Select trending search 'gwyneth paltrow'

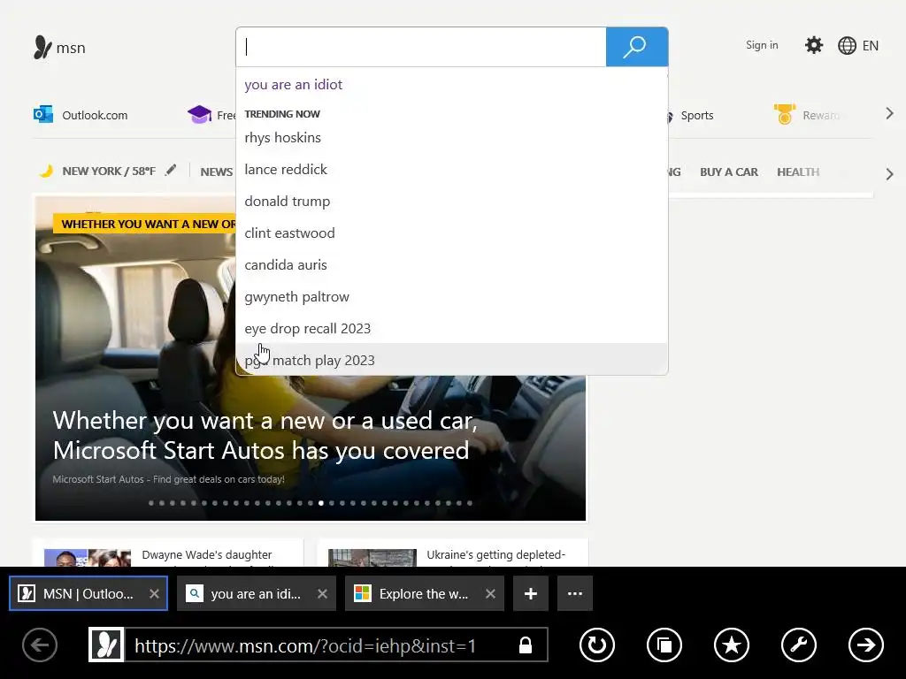pyautogui.click(x=452, y=296)
